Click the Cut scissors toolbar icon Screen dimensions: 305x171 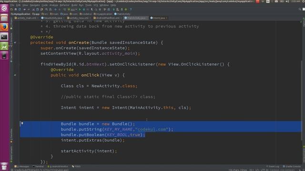(33, 9)
